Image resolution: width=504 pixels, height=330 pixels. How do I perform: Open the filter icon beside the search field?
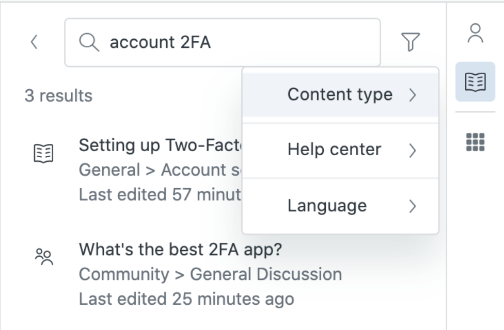tap(409, 42)
